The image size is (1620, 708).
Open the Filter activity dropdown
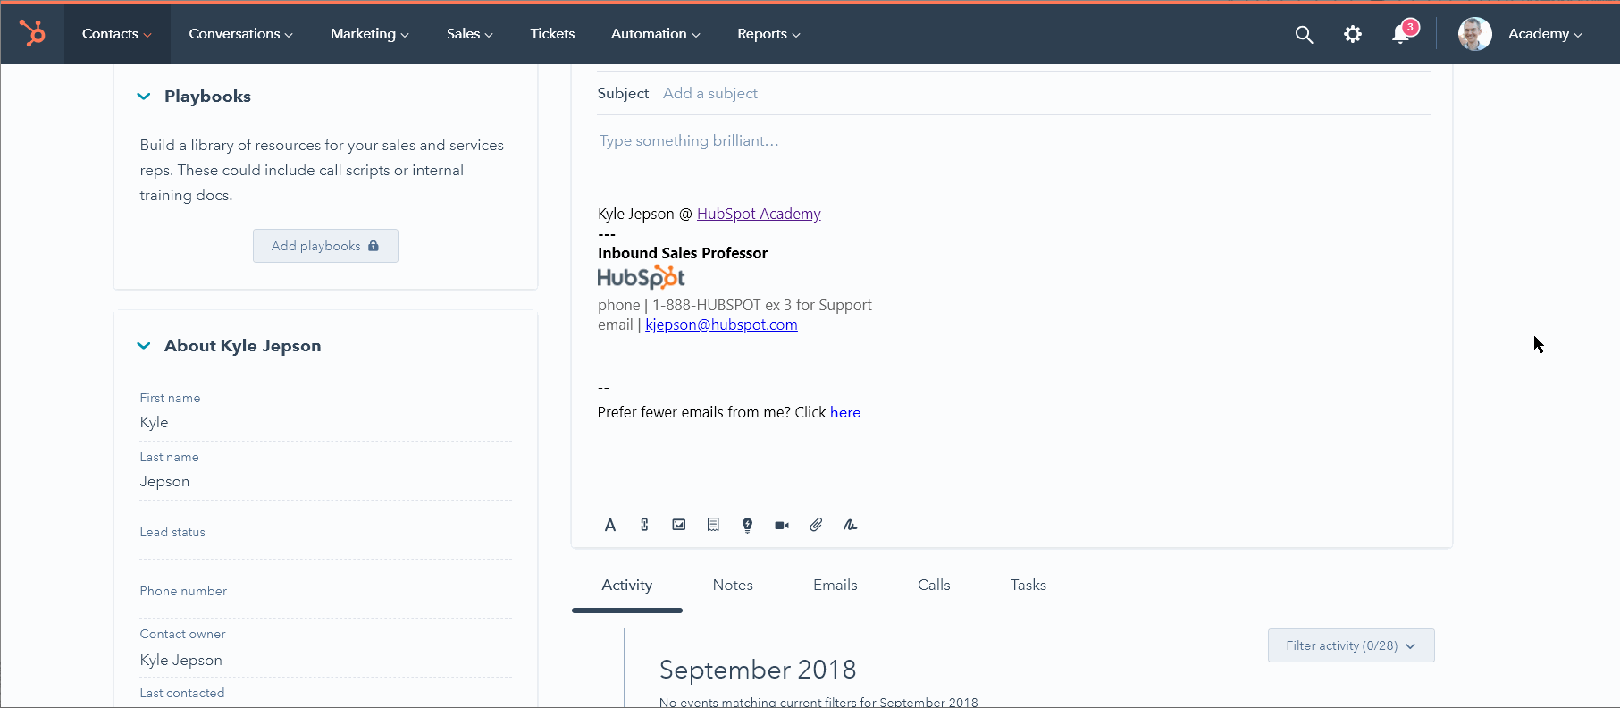coord(1351,645)
